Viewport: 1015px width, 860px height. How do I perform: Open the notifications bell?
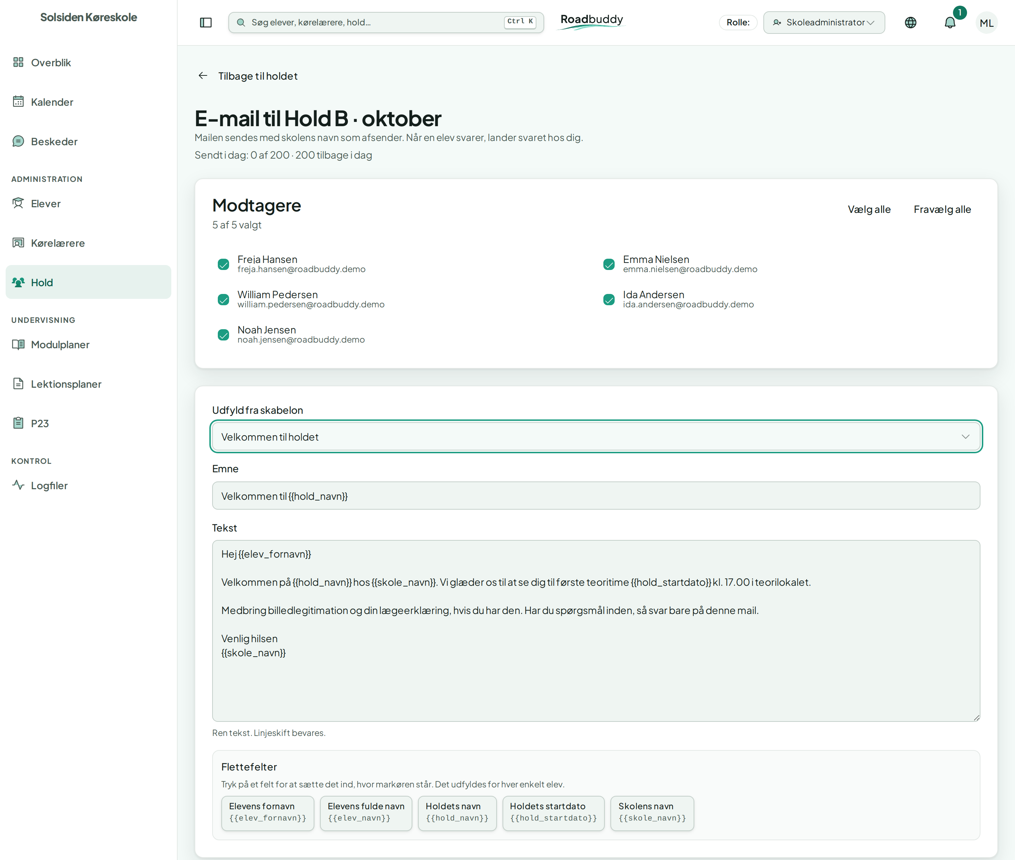tap(950, 23)
